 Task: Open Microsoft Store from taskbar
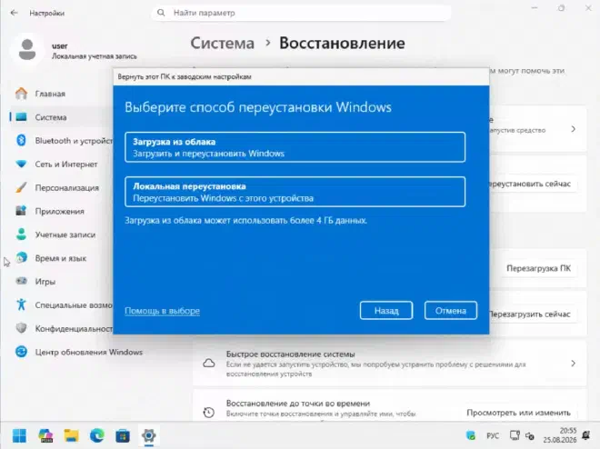pyautogui.click(x=123, y=435)
